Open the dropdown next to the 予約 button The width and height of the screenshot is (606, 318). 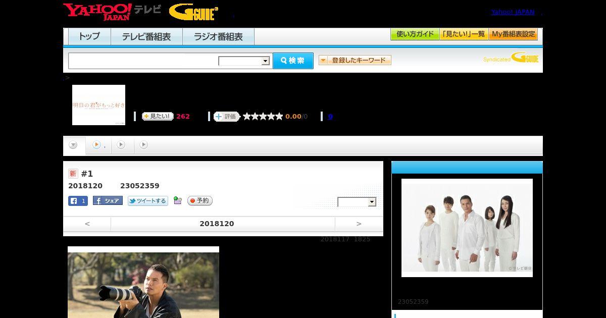(x=357, y=202)
